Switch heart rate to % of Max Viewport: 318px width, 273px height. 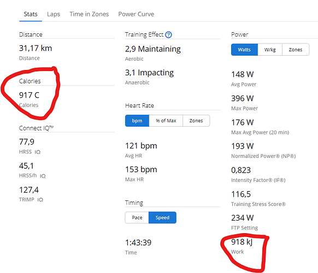pos(166,121)
